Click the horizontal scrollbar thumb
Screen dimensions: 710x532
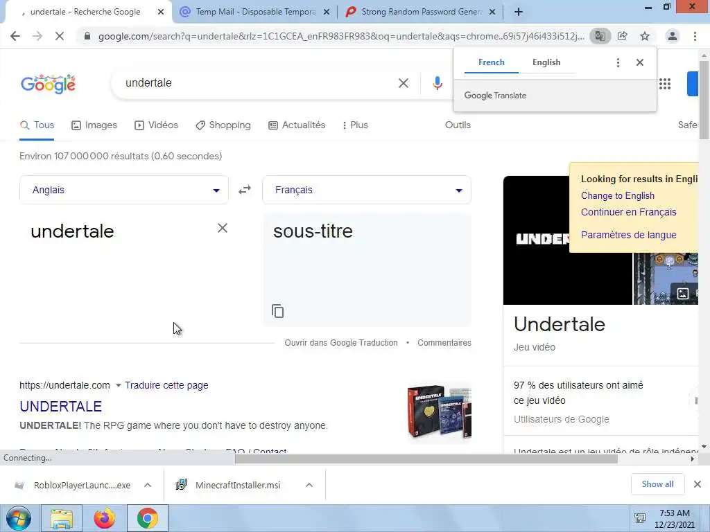(x=426, y=459)
